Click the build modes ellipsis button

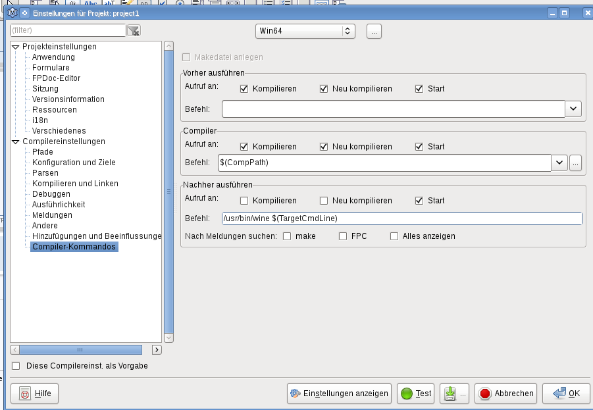[x=374, y=31]
